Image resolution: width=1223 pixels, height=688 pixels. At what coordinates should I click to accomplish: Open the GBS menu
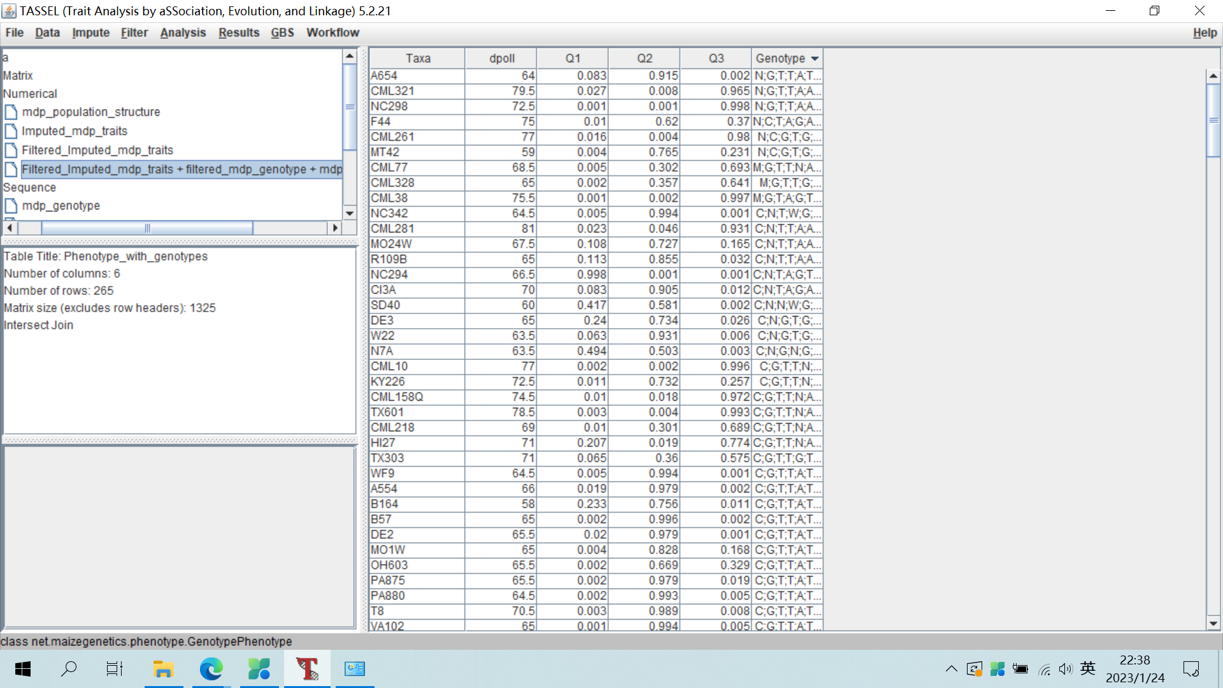282,32
